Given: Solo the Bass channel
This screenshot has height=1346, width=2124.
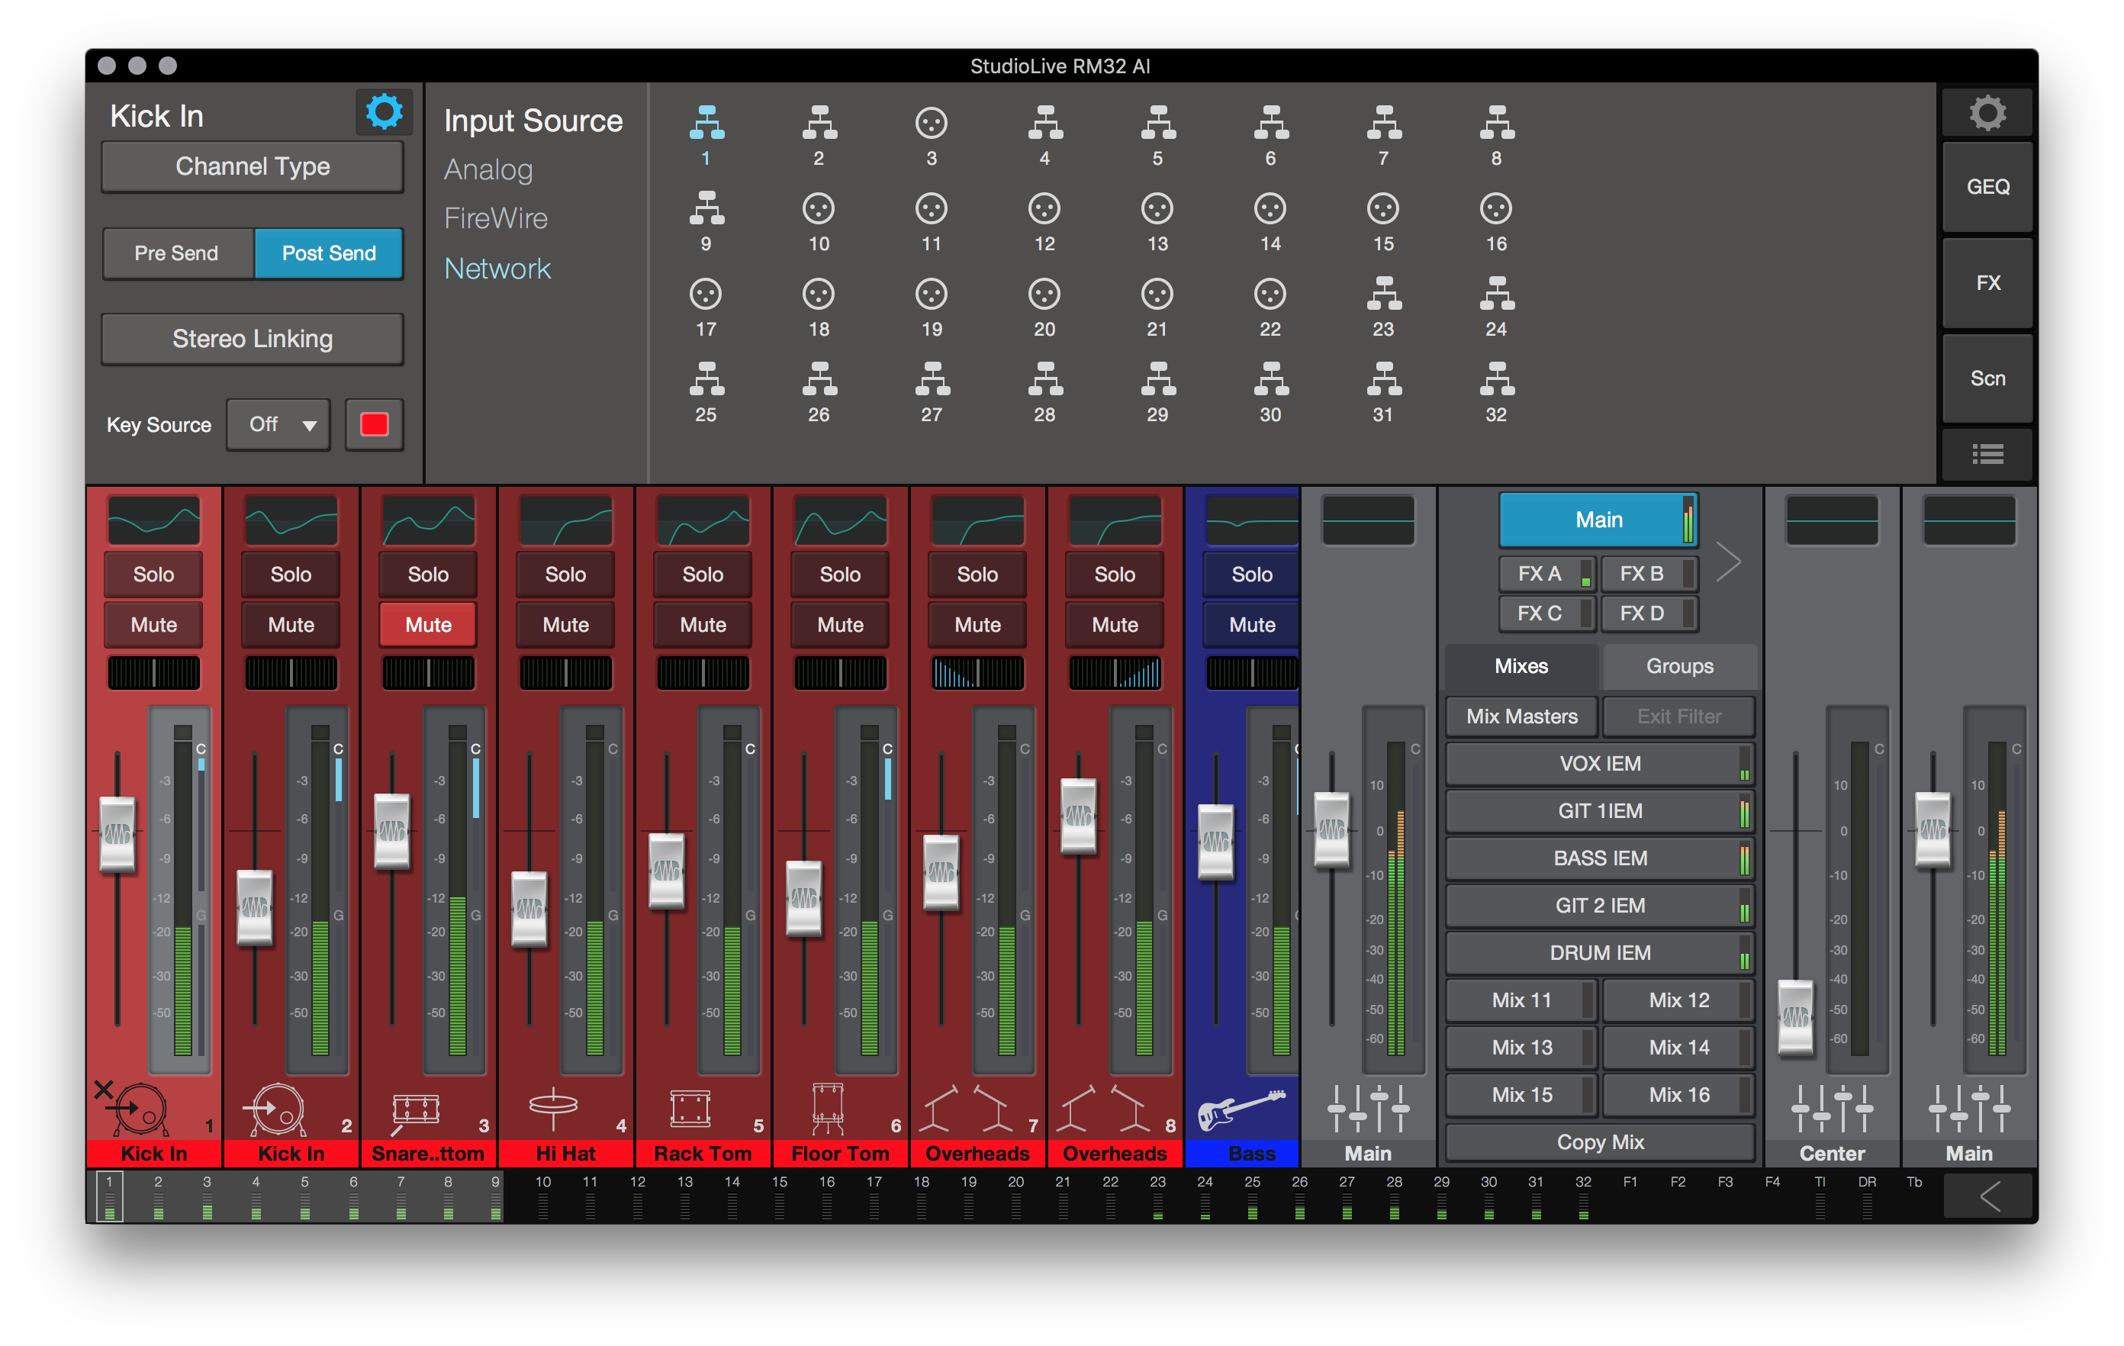Looking at the screenshot, I should pos(1250,575).
